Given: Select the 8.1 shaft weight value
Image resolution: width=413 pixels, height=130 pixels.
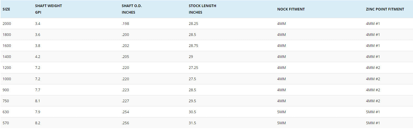Looking at the screenshot, I should 37,101.
